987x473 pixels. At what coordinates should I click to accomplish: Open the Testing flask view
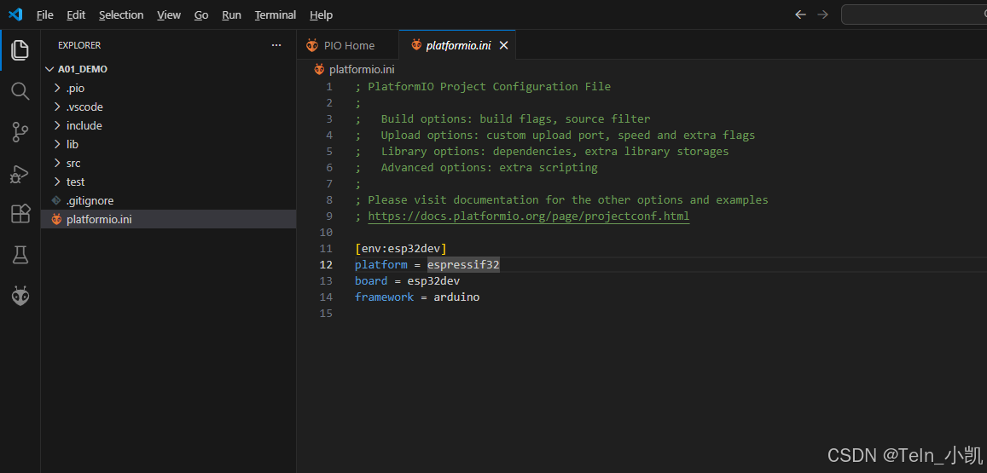(20, 255)
